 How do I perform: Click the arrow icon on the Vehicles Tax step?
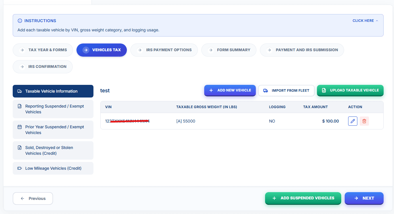(x=86, y=50)
